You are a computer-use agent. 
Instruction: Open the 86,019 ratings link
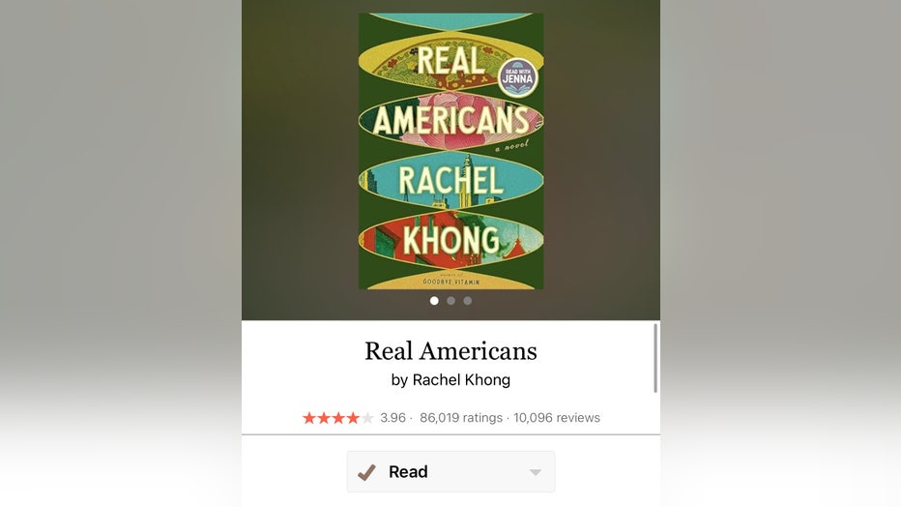pos(461,418)
